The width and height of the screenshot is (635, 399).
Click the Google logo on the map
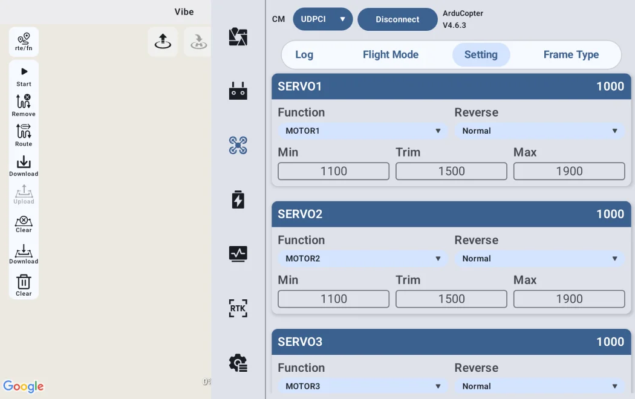click(24, 386)
